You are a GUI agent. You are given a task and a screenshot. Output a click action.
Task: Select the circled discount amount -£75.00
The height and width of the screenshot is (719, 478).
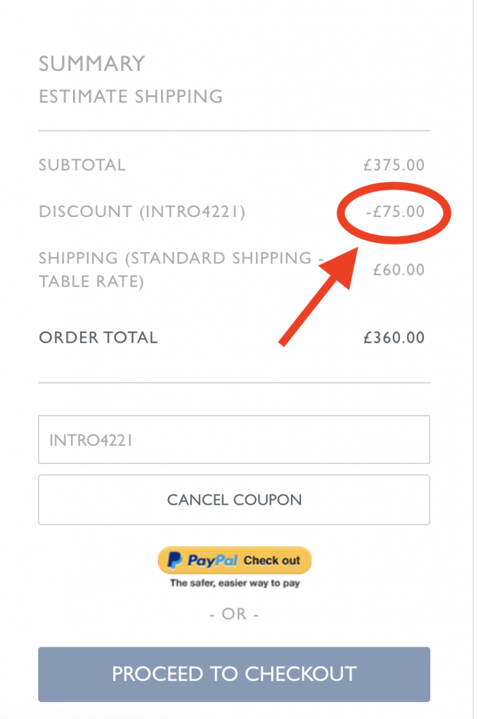click(x=395, y=212)
